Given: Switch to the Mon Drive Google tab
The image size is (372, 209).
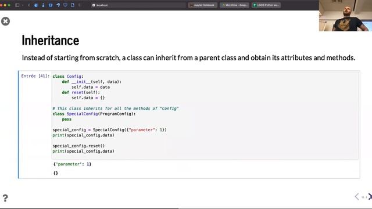Looking at the screenshot, I should tap(234, 5).
